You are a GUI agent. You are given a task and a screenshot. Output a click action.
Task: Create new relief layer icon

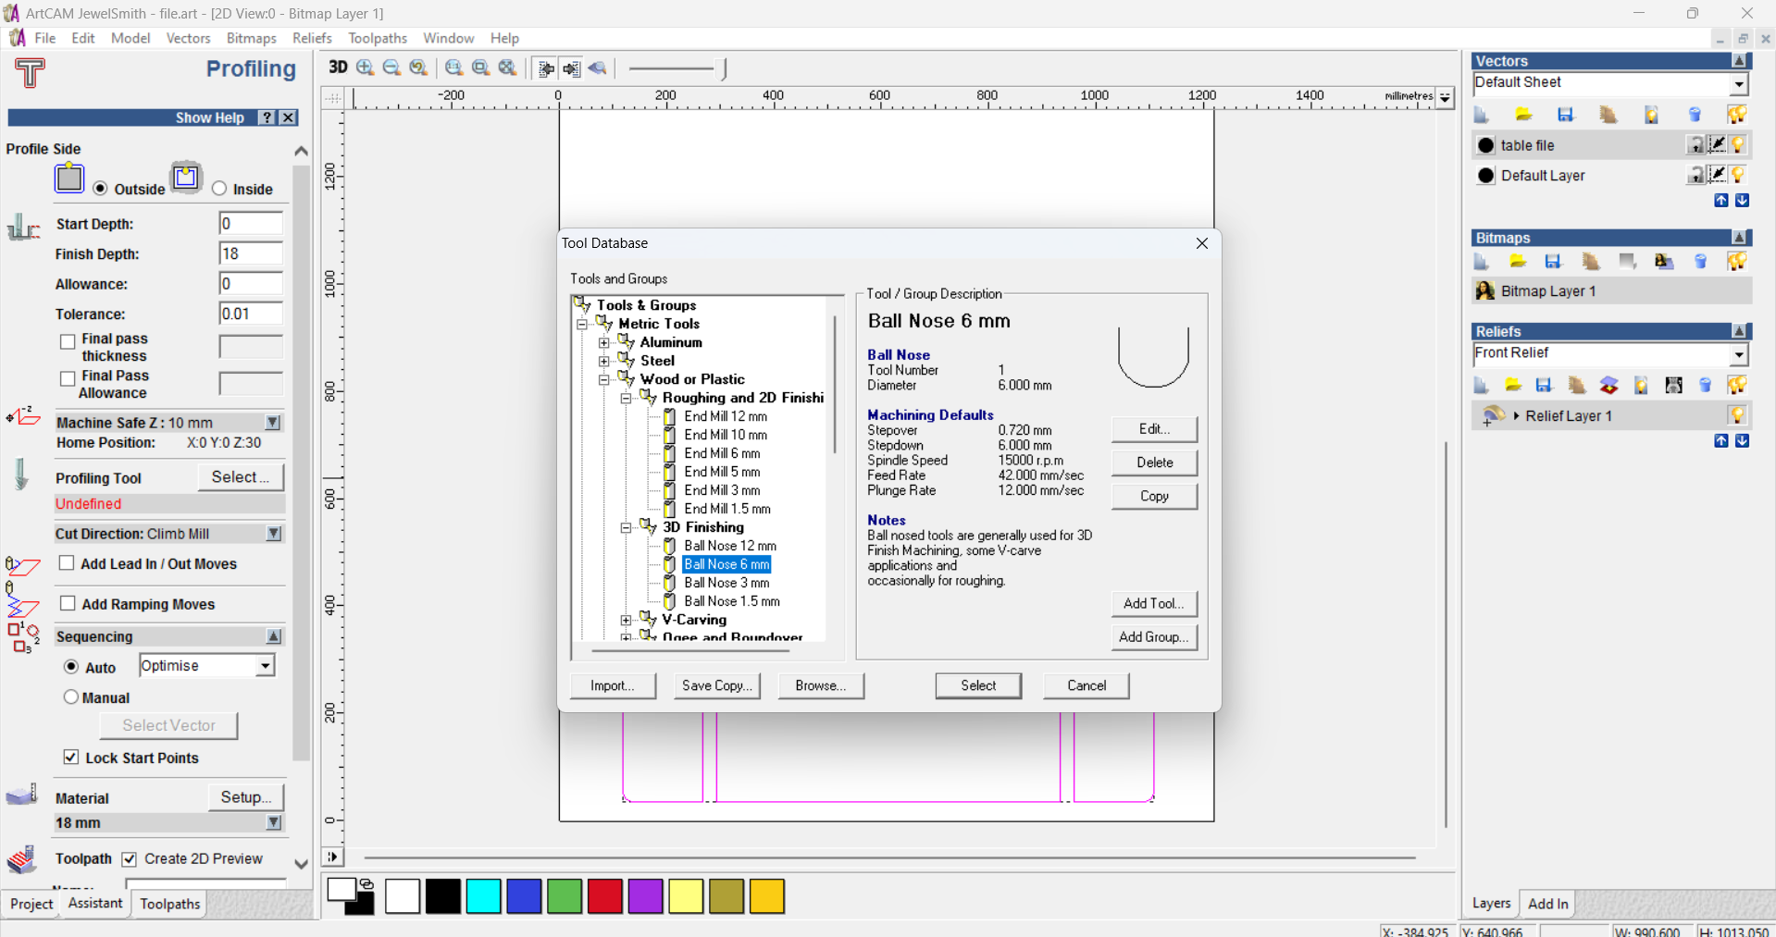pos(1481,386)
